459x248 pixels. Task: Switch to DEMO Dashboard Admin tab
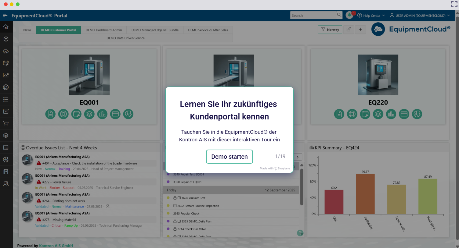tap(104, 30)
